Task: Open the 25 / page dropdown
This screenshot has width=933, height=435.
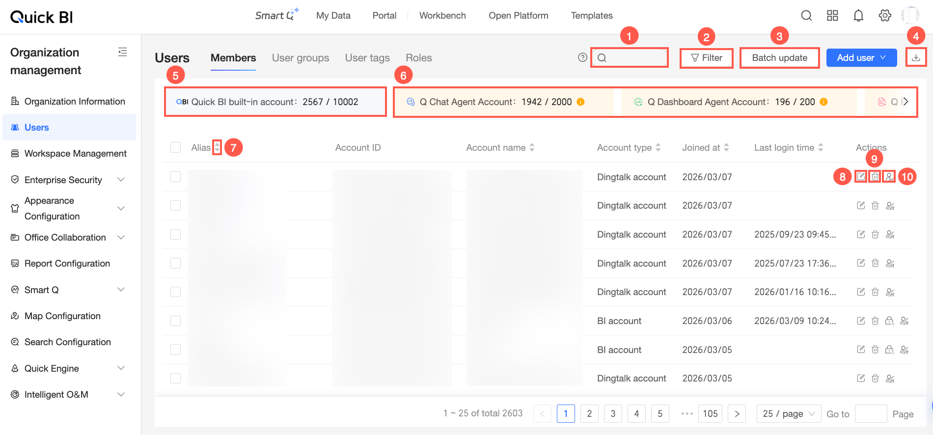Action: coord(789,414)
